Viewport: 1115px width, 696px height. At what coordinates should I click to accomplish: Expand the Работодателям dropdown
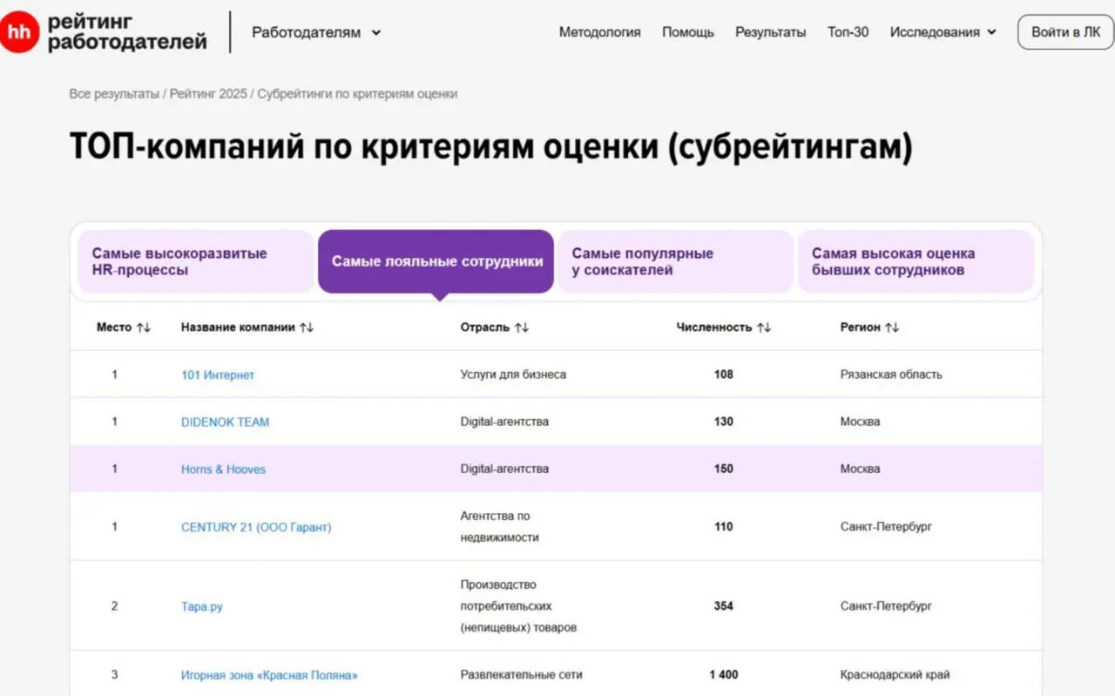pyautogui.click(x=316, y=32)
